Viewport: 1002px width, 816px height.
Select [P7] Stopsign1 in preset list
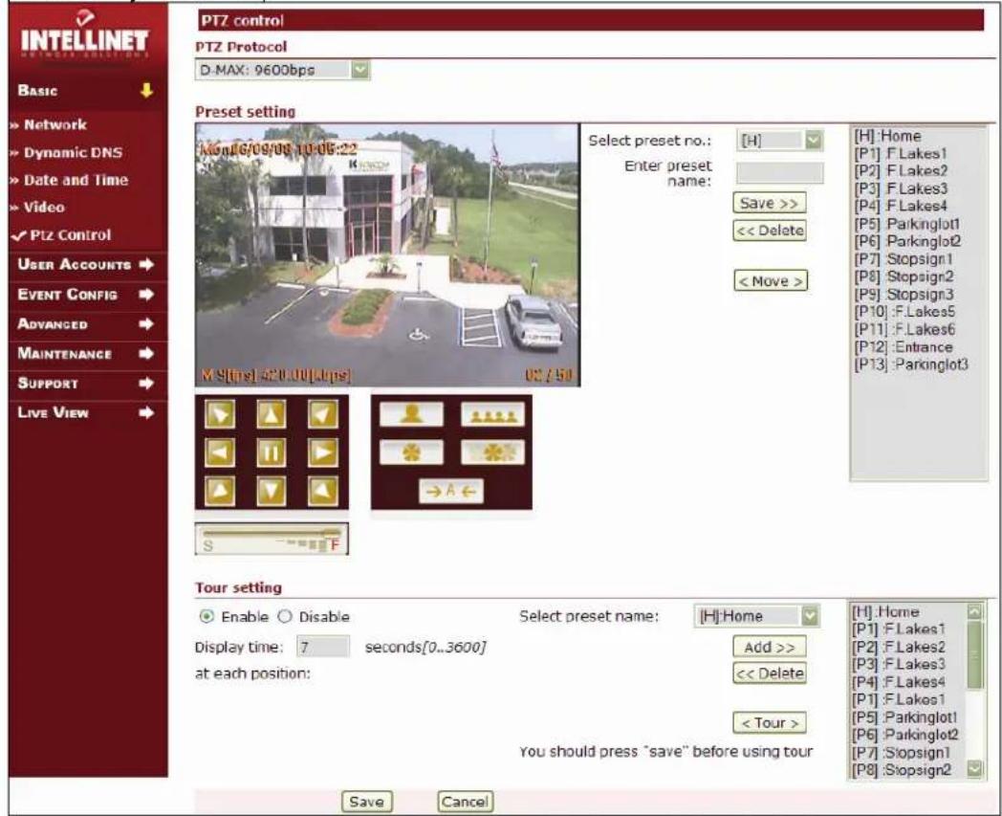[903, 259]
